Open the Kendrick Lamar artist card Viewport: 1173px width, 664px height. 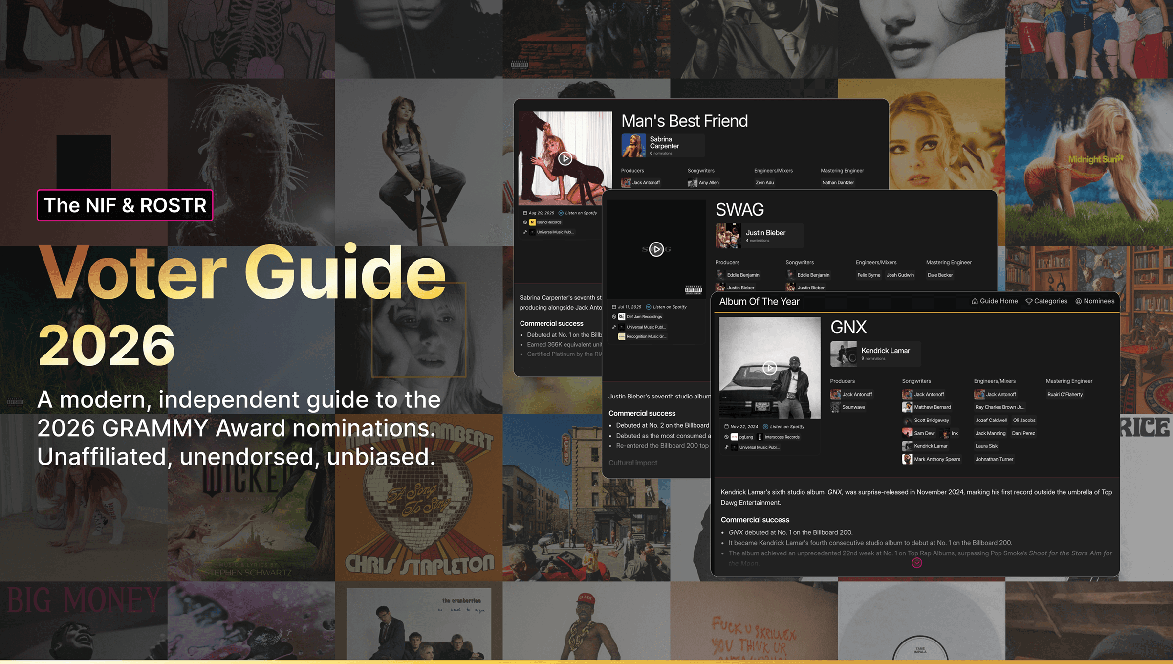click(875, 354)
